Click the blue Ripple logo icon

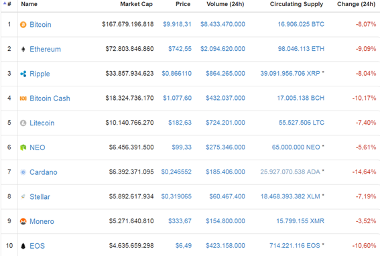tap(23, 74)
